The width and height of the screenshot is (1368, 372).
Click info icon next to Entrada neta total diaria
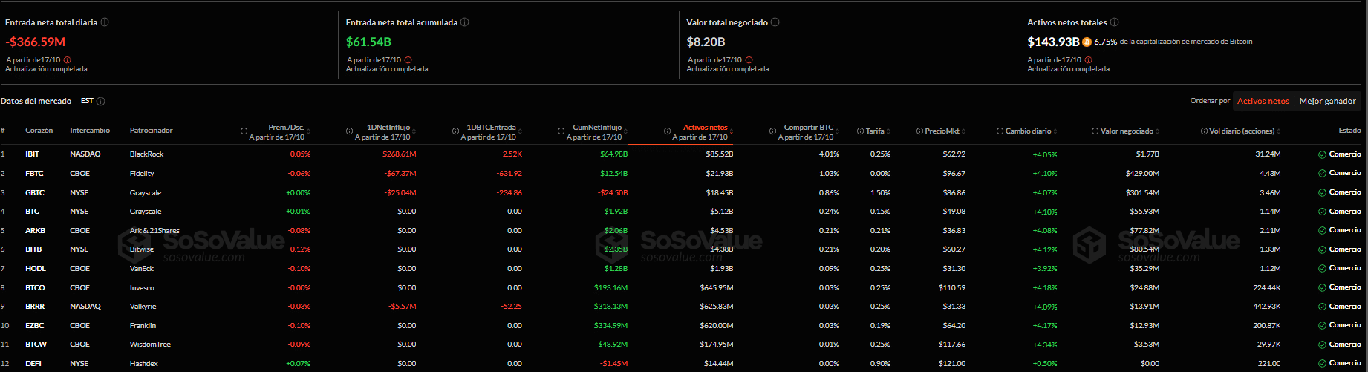[105, 22]
